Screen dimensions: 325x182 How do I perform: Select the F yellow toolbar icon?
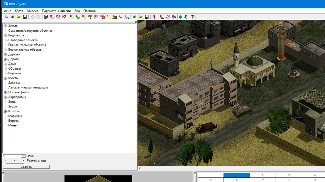click(x=108, y=17)
